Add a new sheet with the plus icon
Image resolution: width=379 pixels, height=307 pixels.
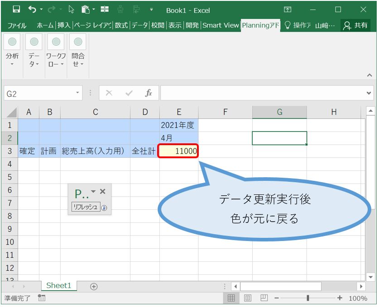[94, 286]
